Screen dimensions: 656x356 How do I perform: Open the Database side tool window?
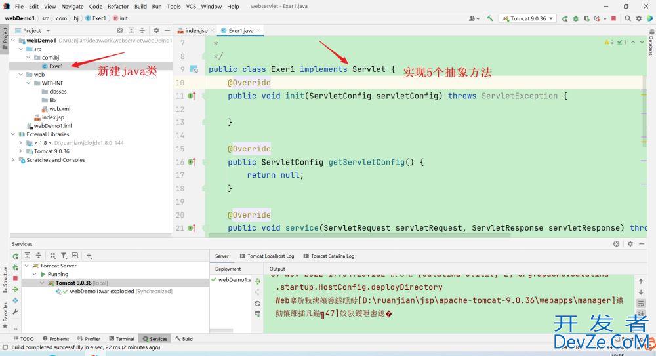651,43
